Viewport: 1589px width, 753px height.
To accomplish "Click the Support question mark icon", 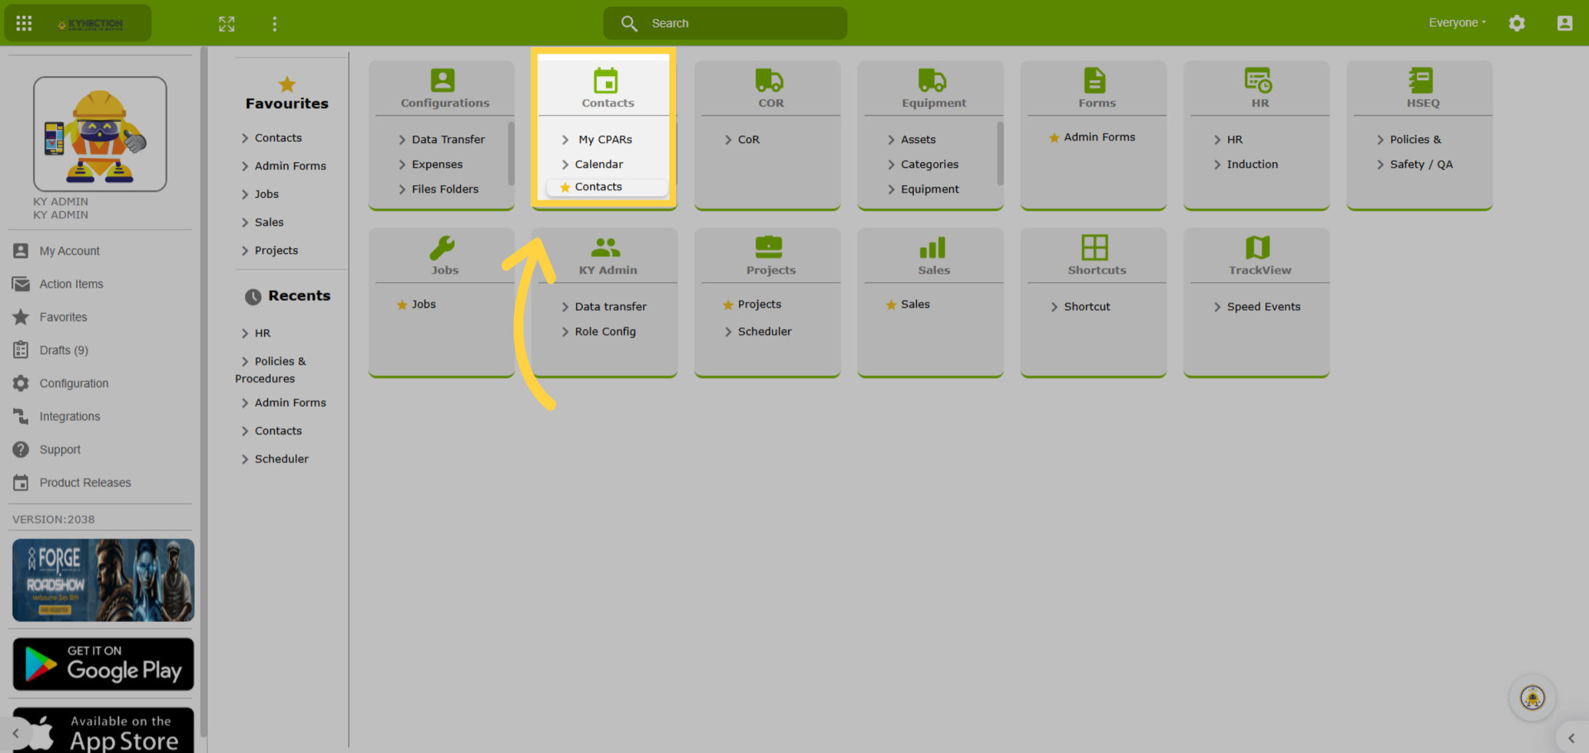I will coord(21,449).
